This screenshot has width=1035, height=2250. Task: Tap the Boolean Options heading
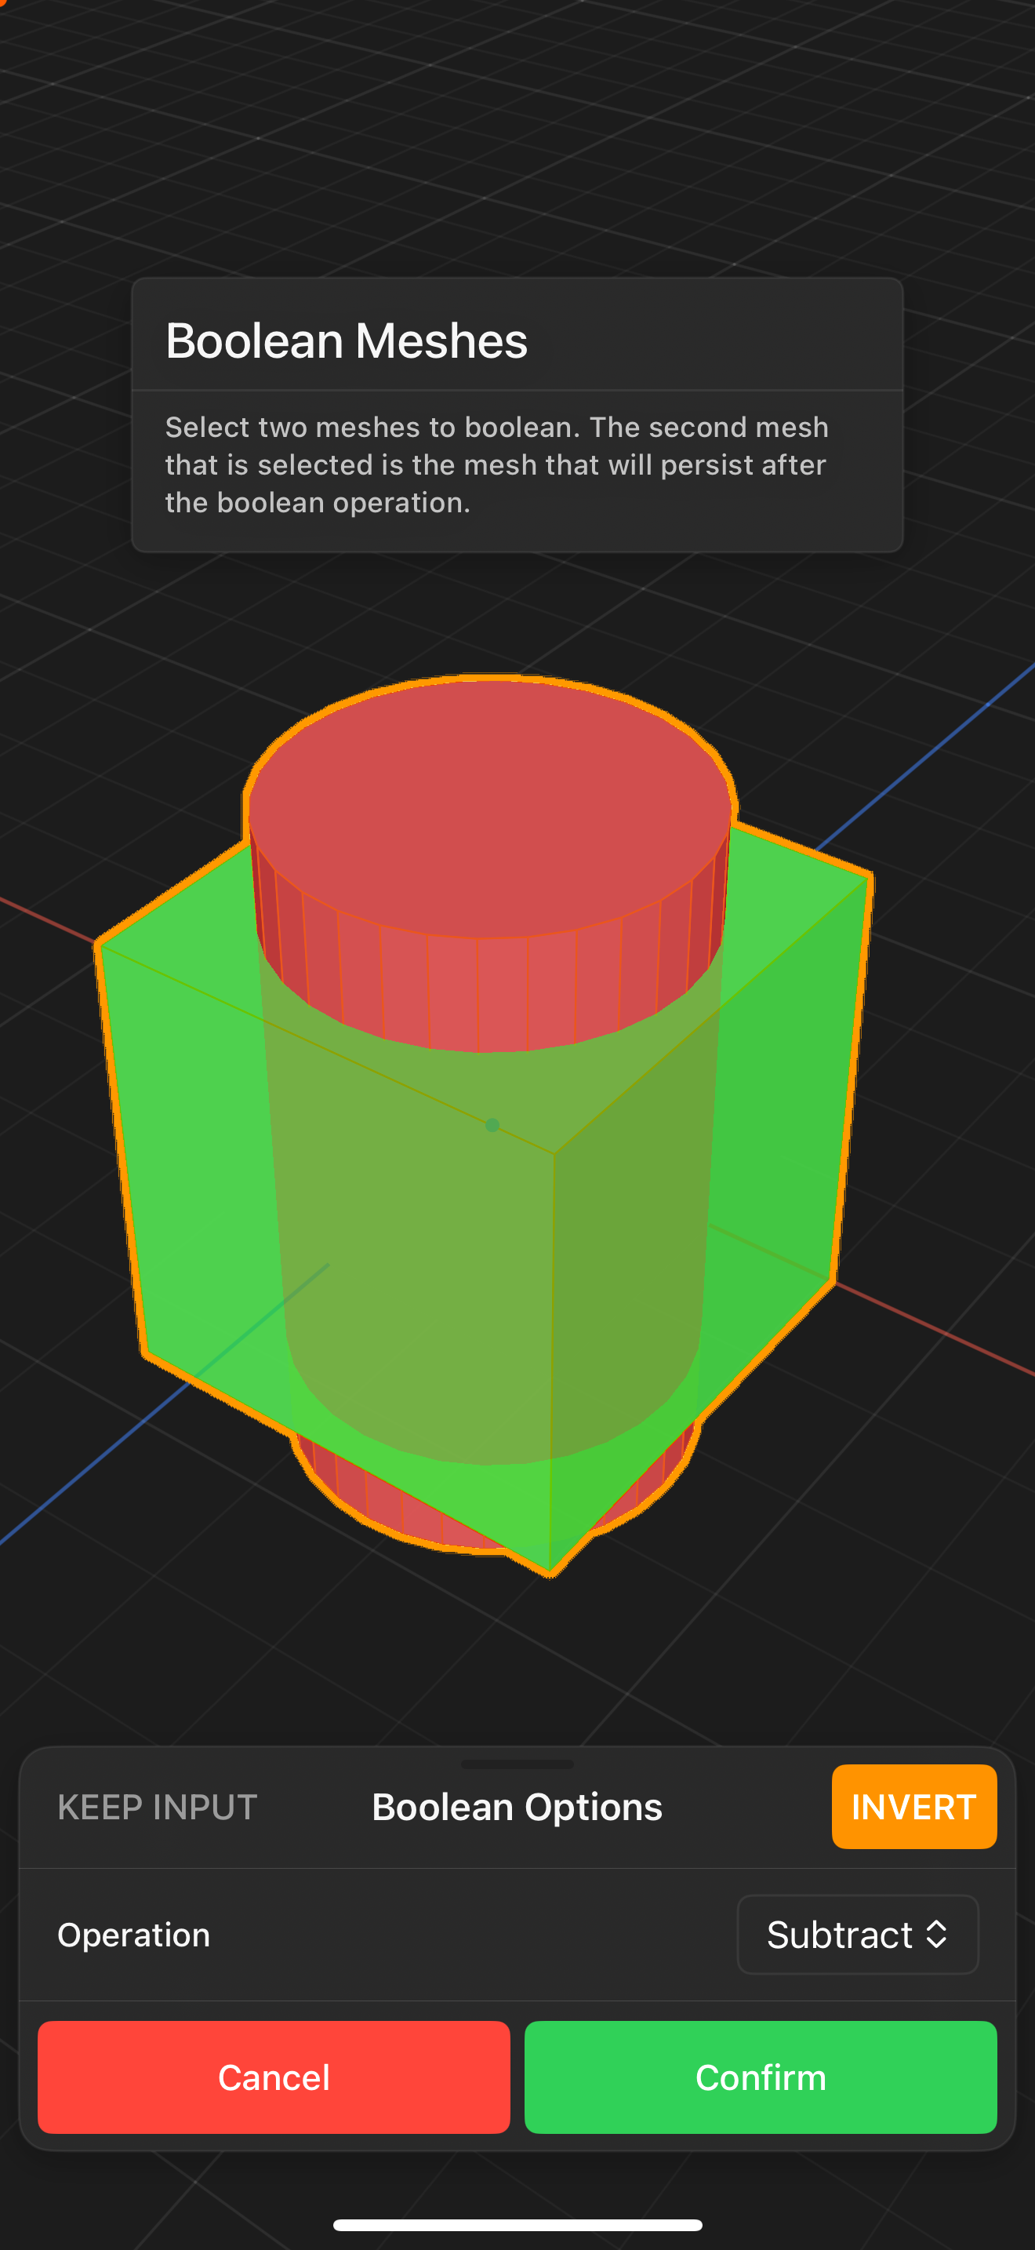(517, 1808)
